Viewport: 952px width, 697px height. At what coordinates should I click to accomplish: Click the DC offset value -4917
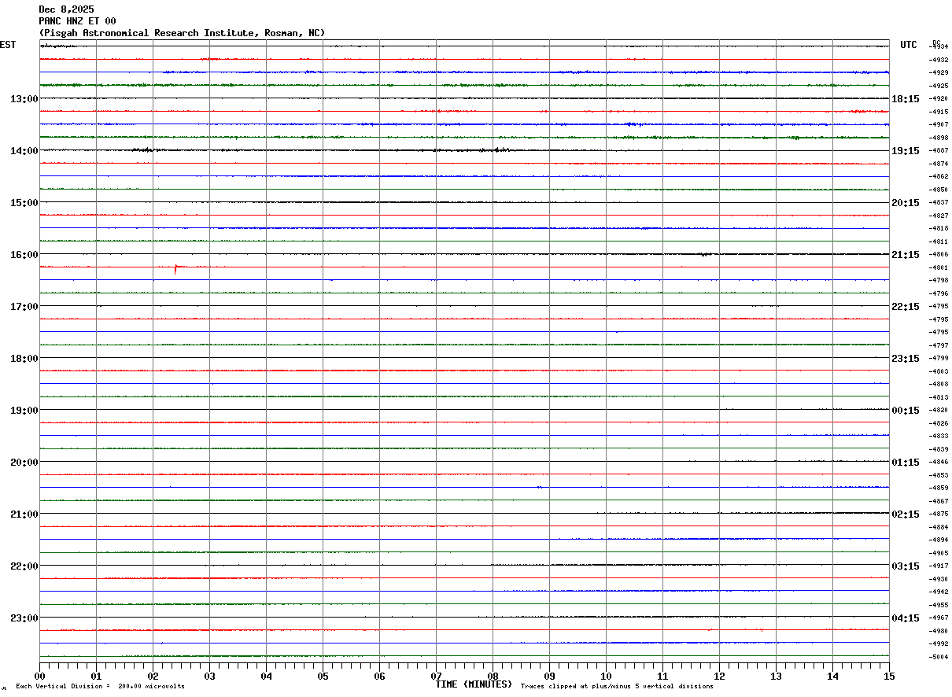[939, 566]
